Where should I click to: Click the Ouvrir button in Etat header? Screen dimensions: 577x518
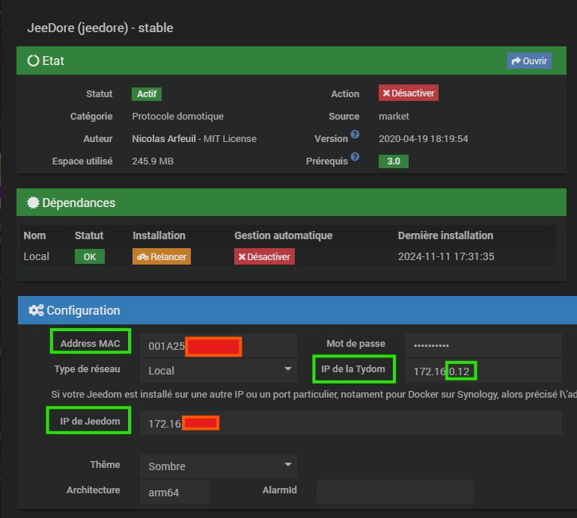coord(529,61)
